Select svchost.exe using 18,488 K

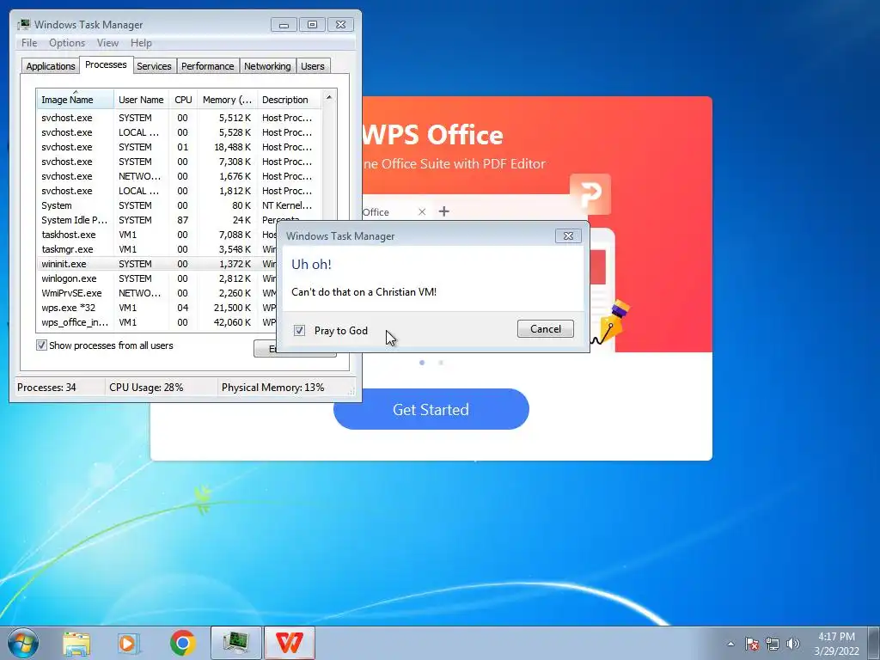point(180,147)
